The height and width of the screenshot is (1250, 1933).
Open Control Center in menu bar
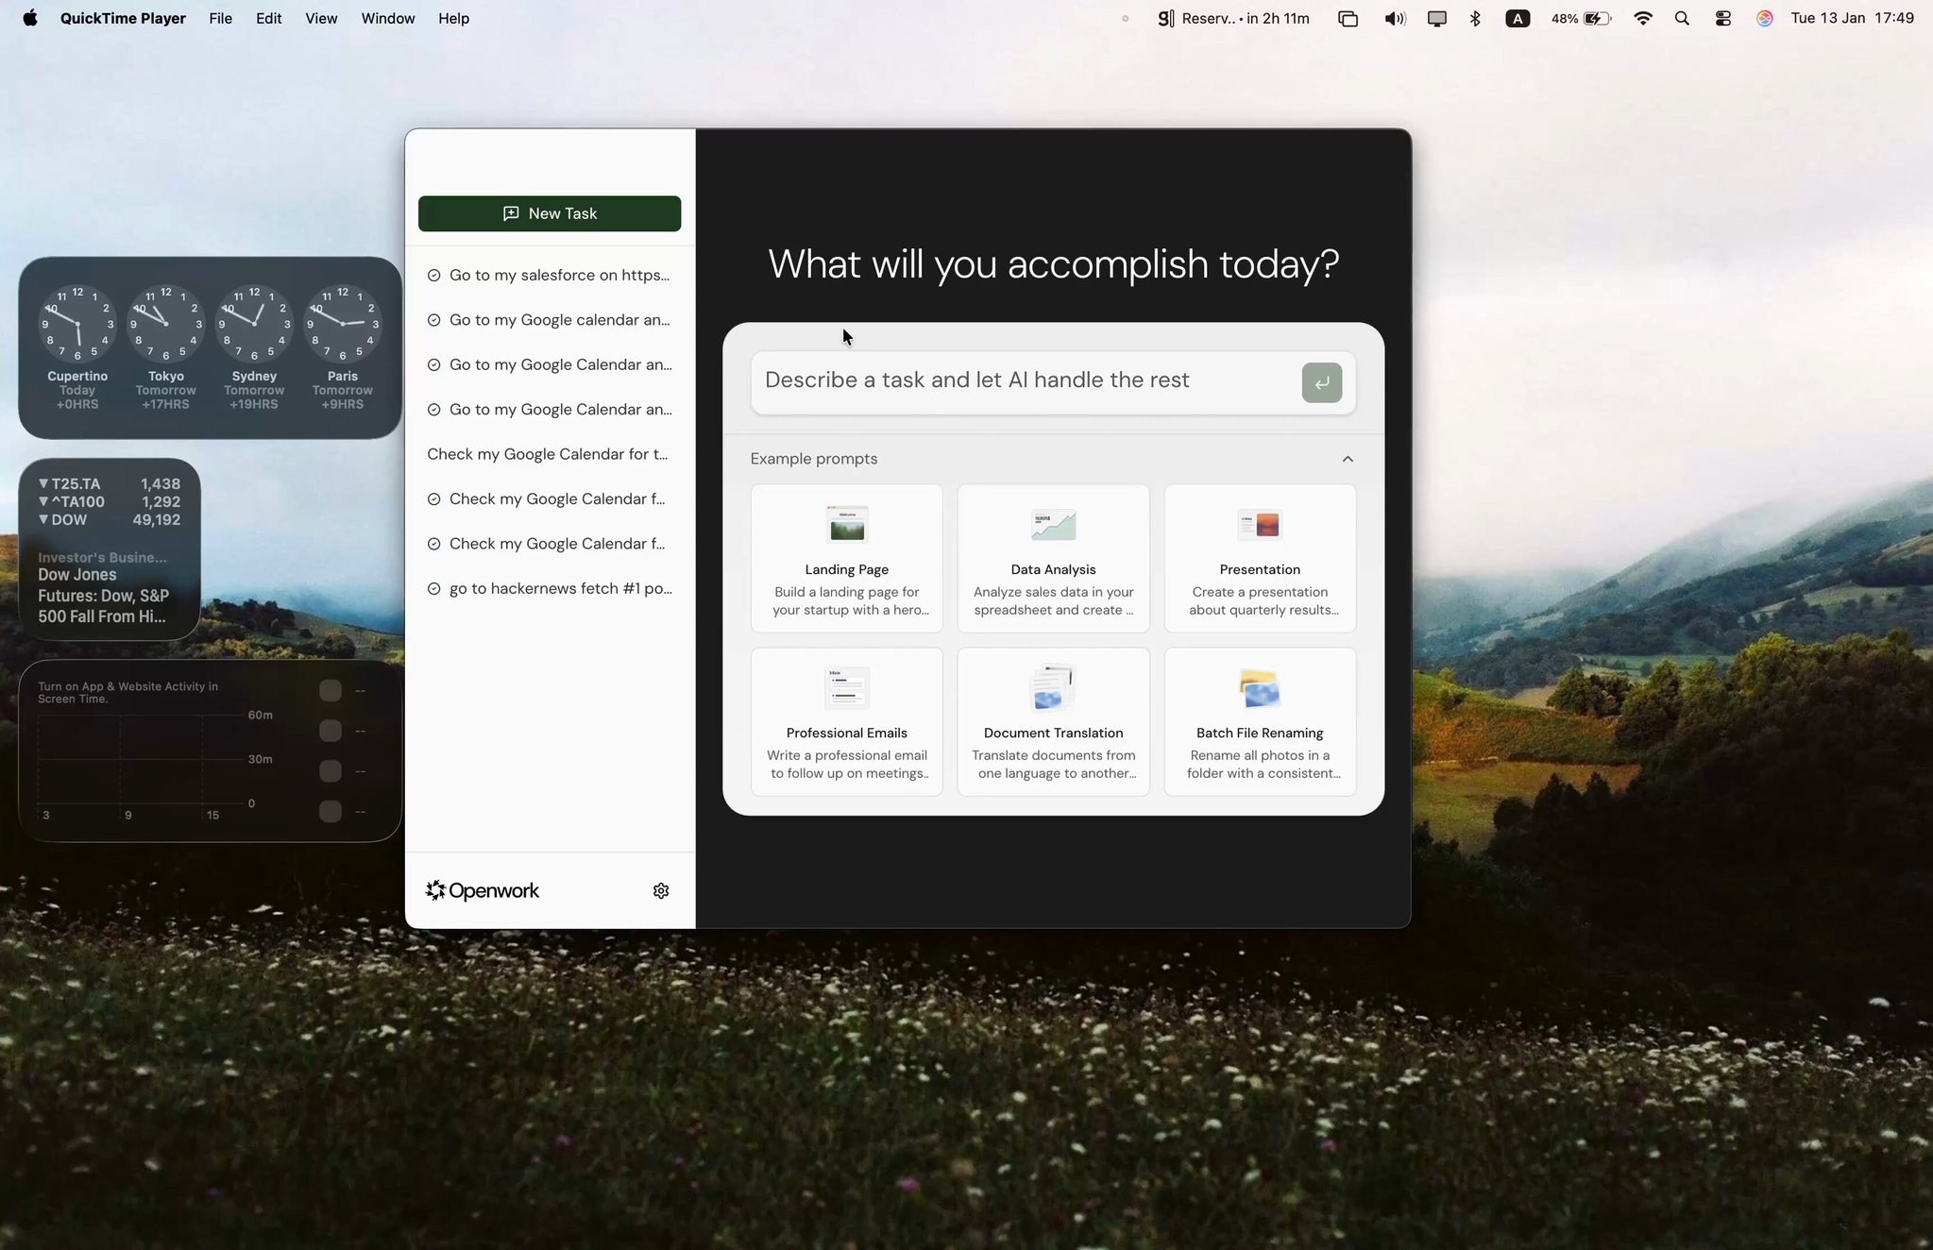(1722, 18)
